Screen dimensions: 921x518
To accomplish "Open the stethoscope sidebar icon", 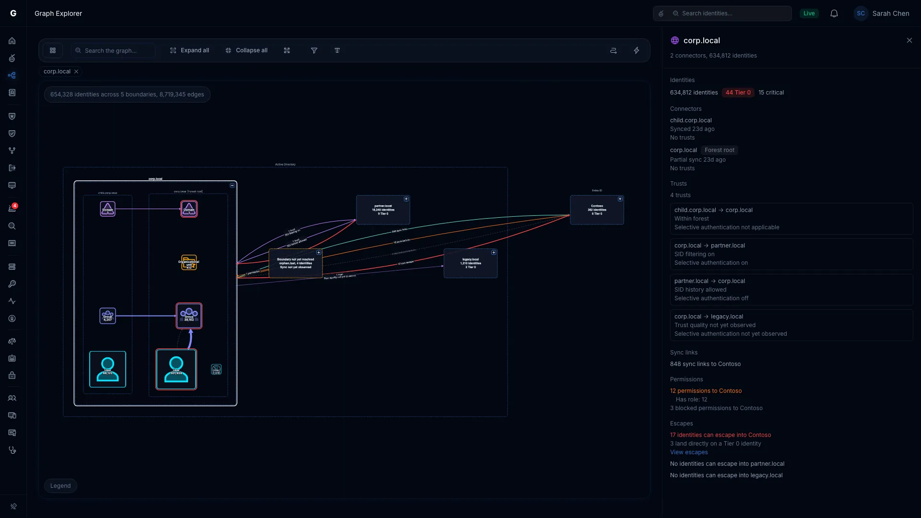I will pyautogui.click(x=12, y=450).
